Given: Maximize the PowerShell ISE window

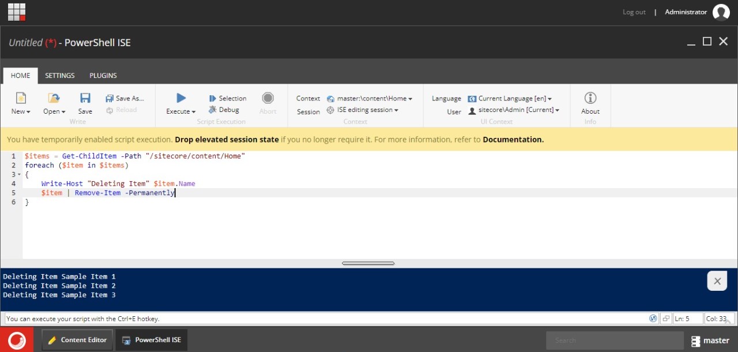Looking at the screenshot, I should 707,42.
